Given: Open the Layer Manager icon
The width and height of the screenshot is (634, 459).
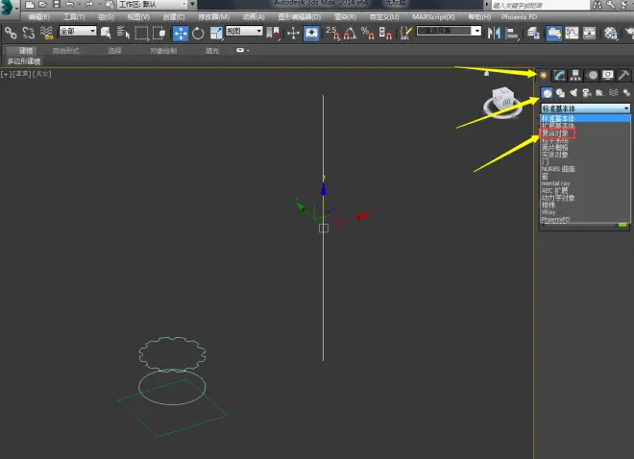Looking at the screenshot, I should click(533, 33).
